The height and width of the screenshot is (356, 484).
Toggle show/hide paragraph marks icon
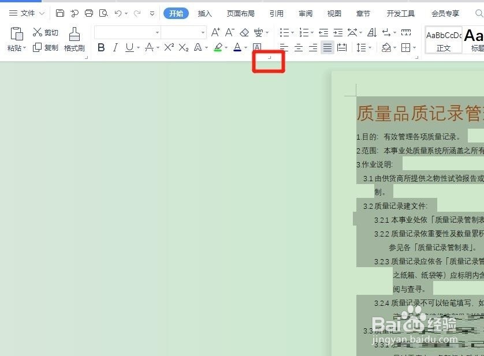386,32
